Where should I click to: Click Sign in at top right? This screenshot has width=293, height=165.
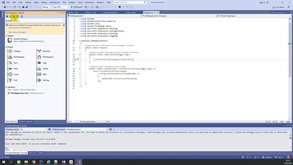coord(262,3)
